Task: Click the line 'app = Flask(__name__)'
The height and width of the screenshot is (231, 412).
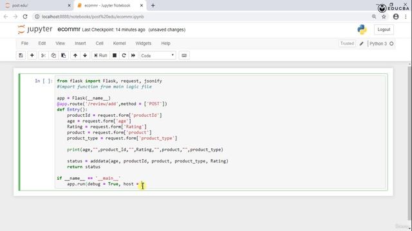Action: pos(84,98)
